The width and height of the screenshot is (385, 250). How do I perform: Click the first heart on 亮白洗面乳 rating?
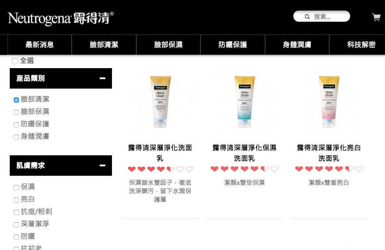pyautogui.click(x=299, y=169)
